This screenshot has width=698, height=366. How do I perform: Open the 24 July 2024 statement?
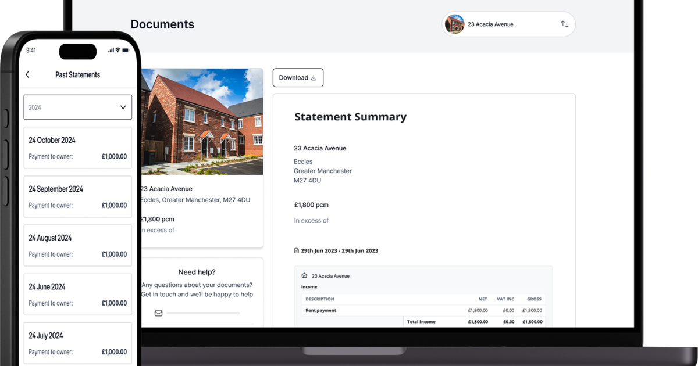coord(78,343)
